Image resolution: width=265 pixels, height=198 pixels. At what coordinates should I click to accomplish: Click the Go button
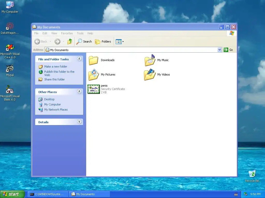tap(228, 50)
